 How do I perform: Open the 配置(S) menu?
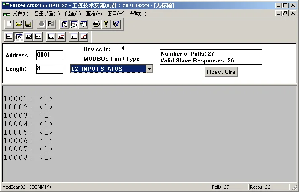click(73, 13)
